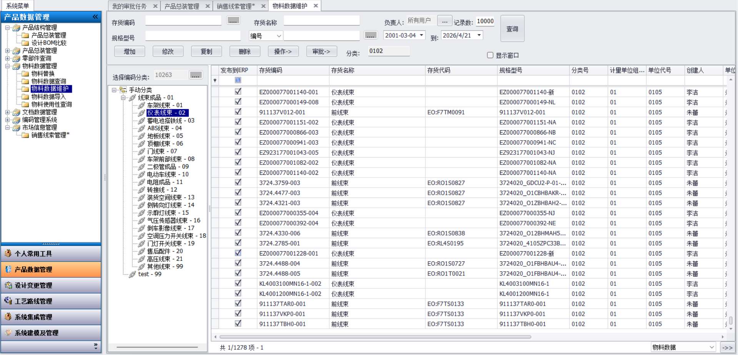Click the horizontal scrollbar of the grid
Viewport: 738px width, 355px height.
(x=373, y=337)
